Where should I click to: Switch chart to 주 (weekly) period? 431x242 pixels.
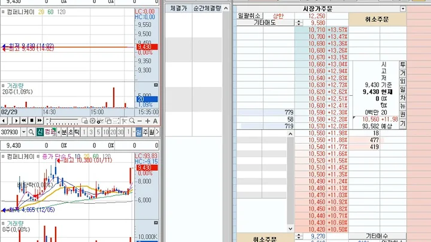point(145,132)
